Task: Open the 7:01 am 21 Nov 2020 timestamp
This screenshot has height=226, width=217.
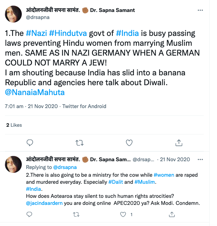Action: (x=31, y=106)
